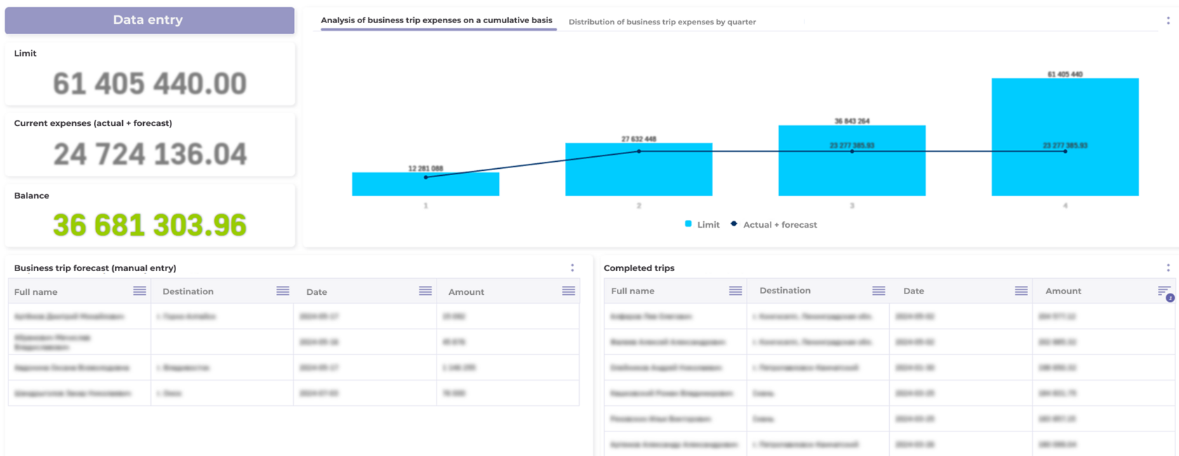Click the Completed trips panel title
This screenshot has height=456, width=1179.
point(639,268)
